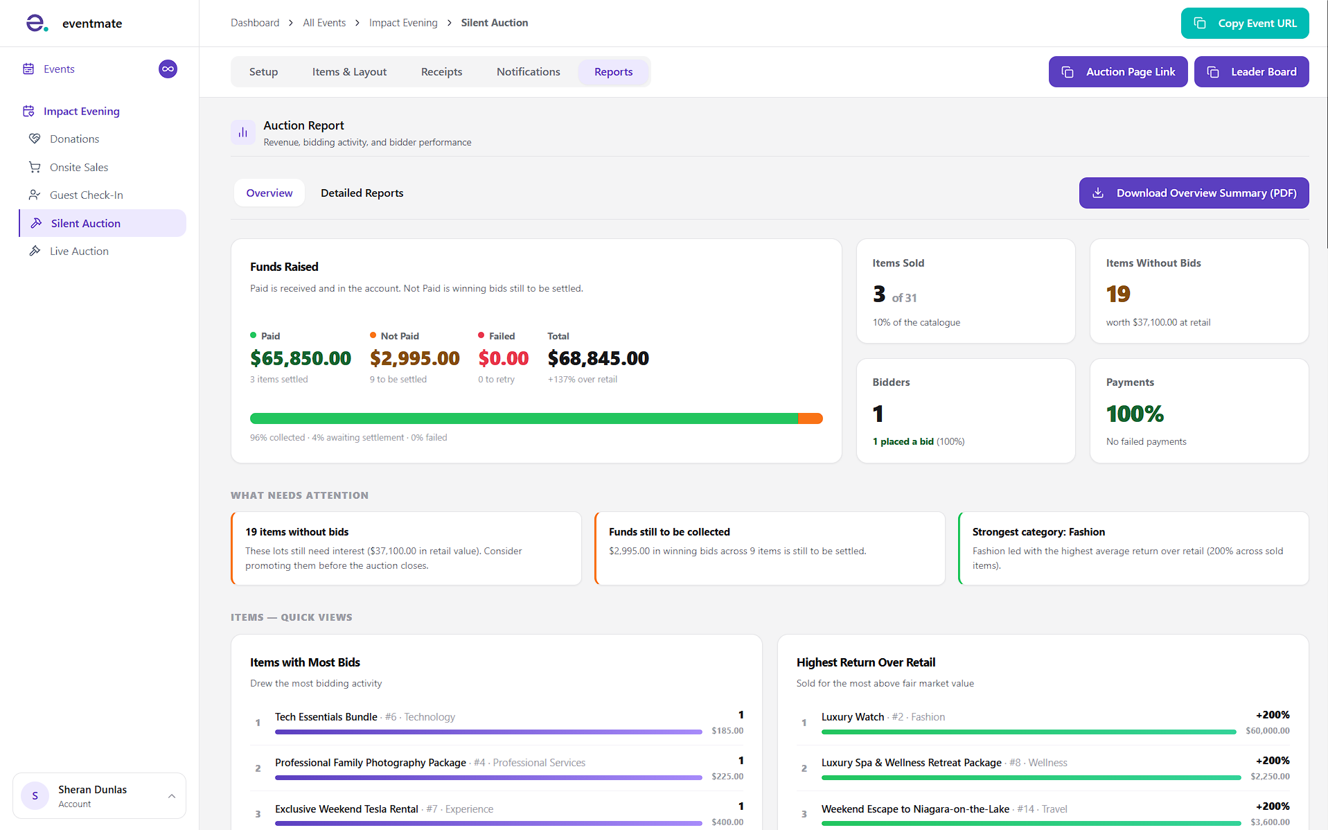Click the Funds still to be collected alert
This screenshot has height=830, width=1328.
pos(770,548)
